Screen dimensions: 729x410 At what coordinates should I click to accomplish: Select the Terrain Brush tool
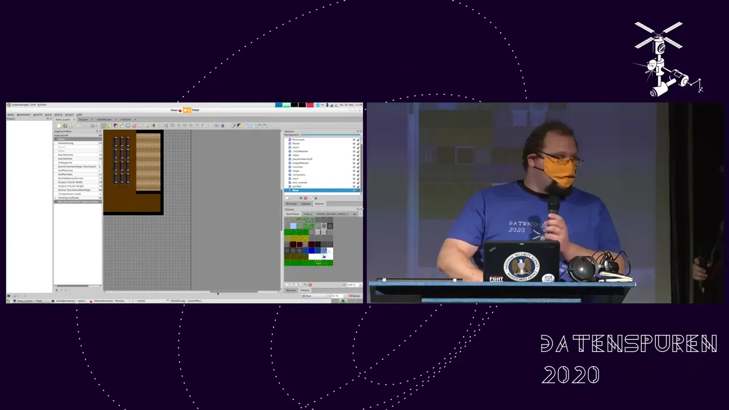[x=109, y=125]
